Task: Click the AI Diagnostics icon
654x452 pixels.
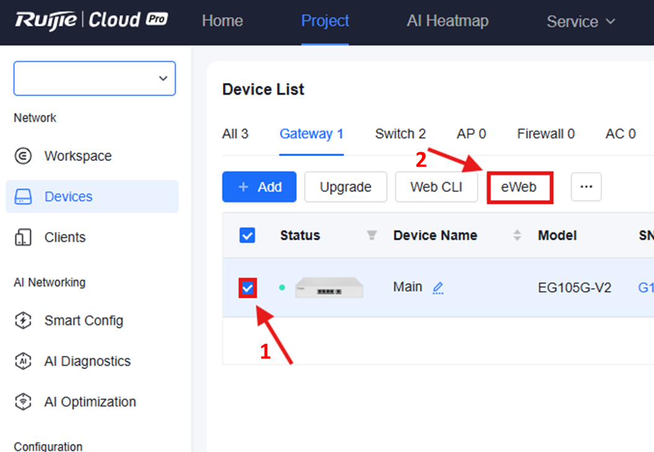Action: (23, 362)
